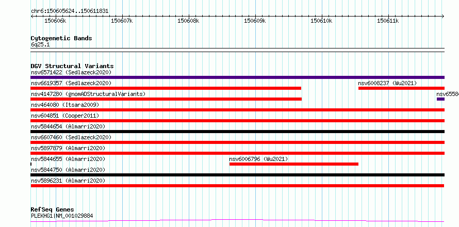The width and height of the screenshot is (459, 227).
Task: Click the red nsv6006796 variant bar
Action: [x=294, y=164]
